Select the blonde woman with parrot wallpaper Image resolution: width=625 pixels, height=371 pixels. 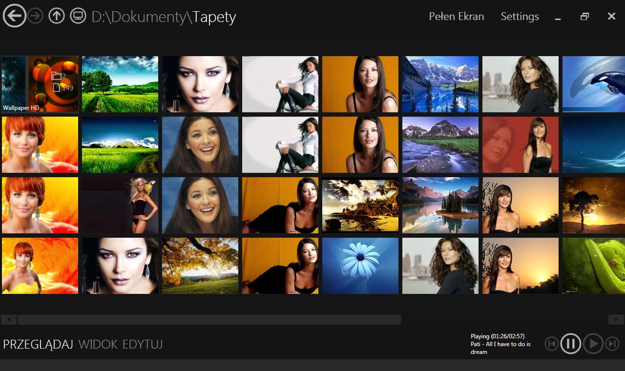tap(120, 205)
